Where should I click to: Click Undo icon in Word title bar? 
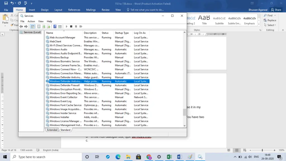point(12,3)
